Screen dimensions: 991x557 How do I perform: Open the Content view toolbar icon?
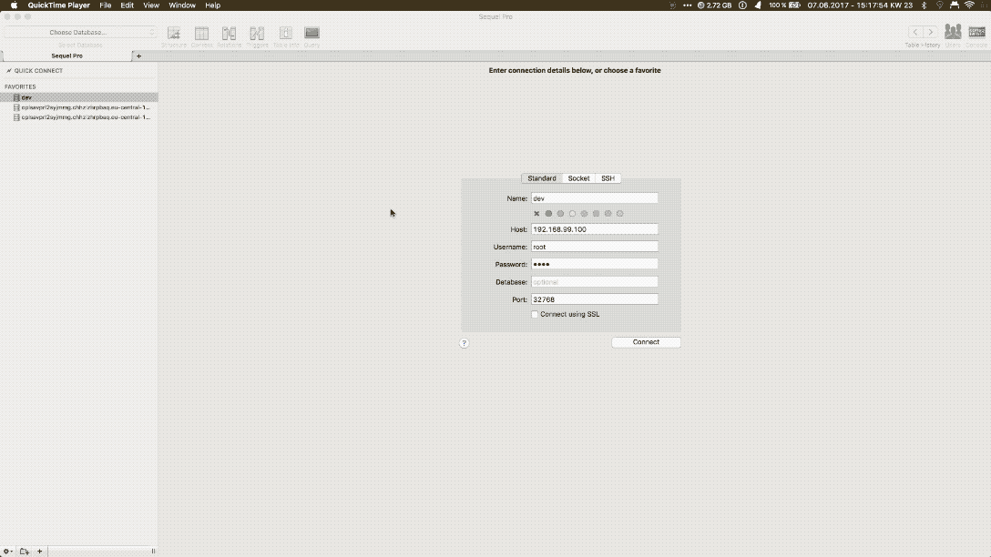(201, 34)
